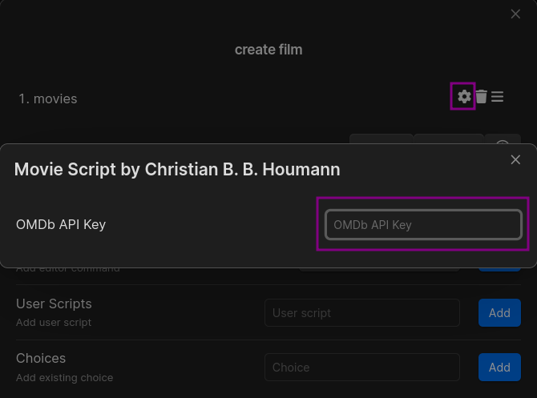Click the 'Choices' section label
Viewport: 537px width, 398px height.
click(x=41, y=358)
